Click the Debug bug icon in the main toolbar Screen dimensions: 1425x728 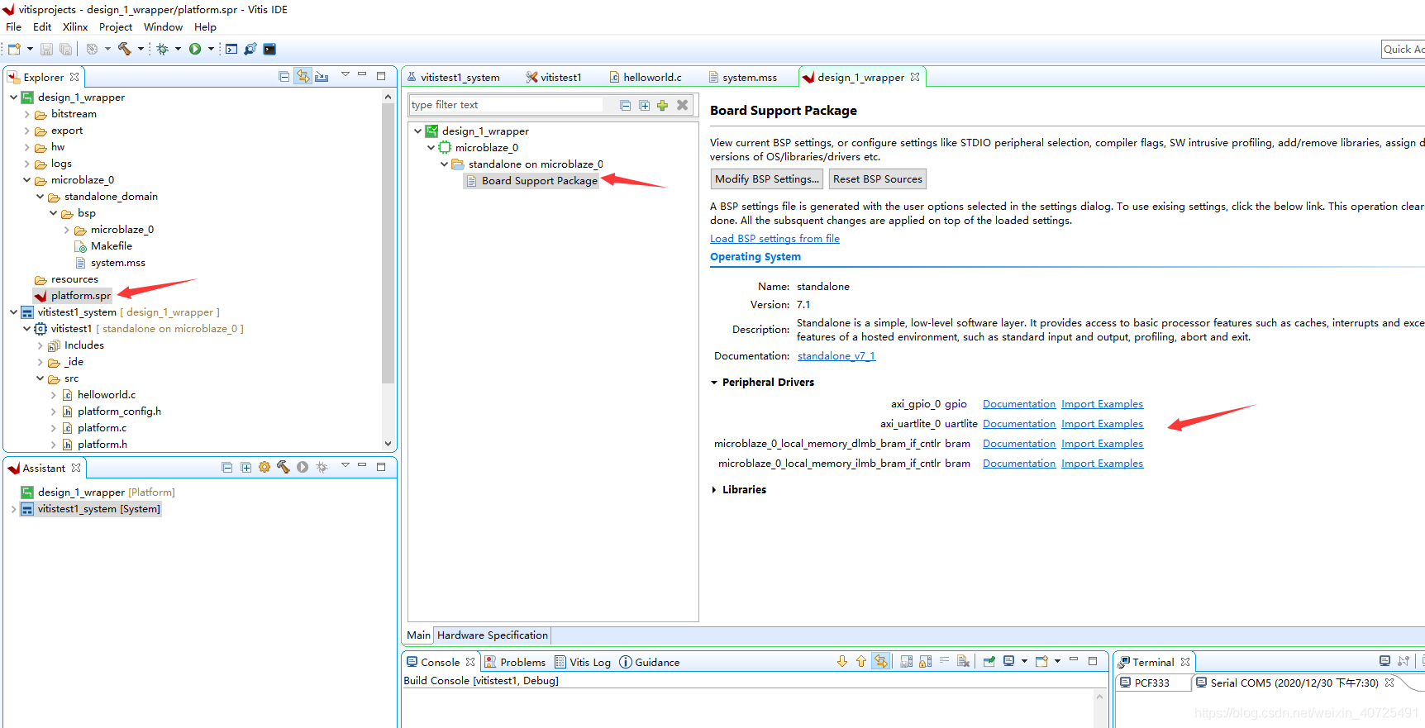[163, 49]
